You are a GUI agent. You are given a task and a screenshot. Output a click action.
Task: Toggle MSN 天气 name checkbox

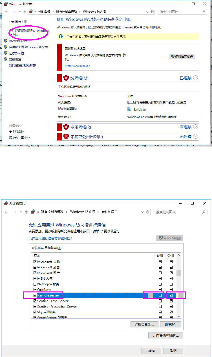point(35,279)
